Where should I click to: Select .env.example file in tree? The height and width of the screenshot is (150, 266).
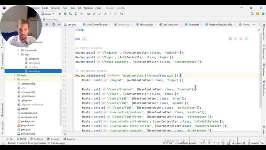(x=28, y=92)
